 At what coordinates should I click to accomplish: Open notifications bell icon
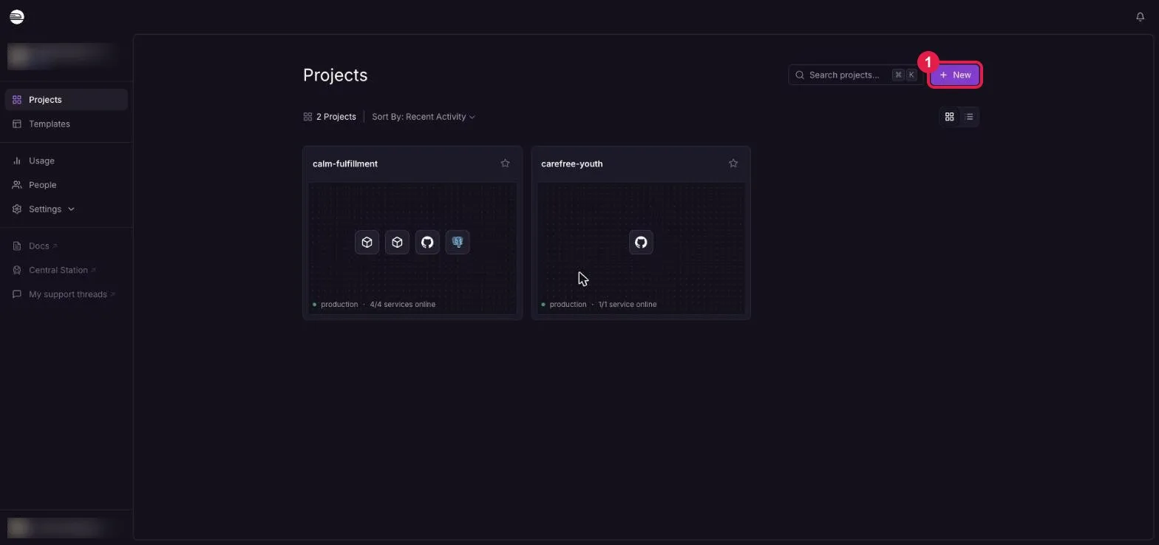[x=1140, y=16]
